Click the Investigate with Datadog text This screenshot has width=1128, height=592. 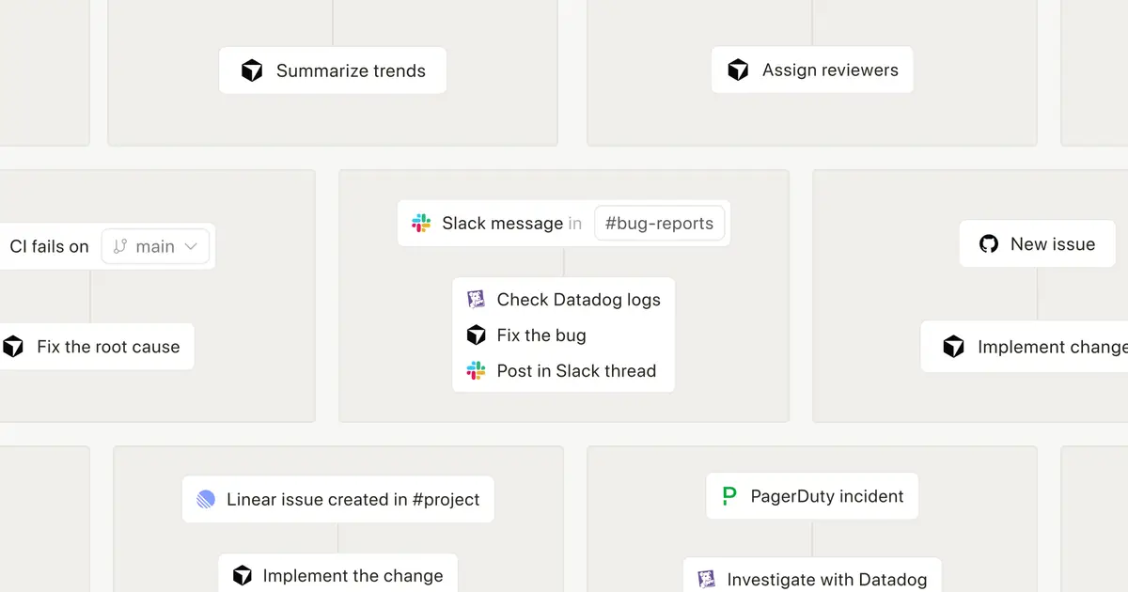click(827, 579)
